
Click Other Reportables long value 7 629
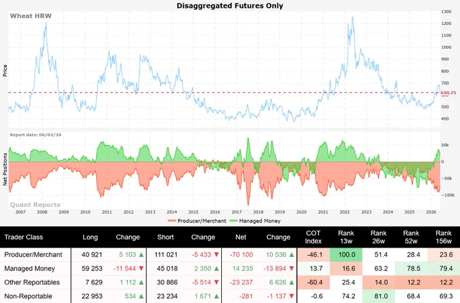coord(94,282)
